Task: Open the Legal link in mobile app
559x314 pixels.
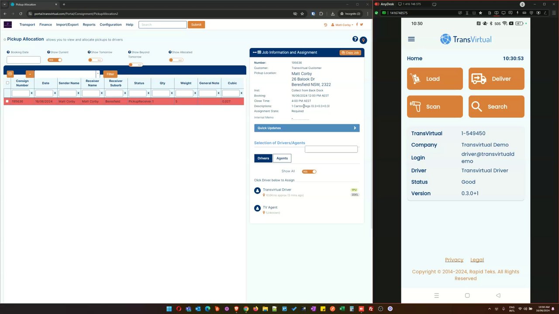Action: pyautogui.click(x=477, y=260)
